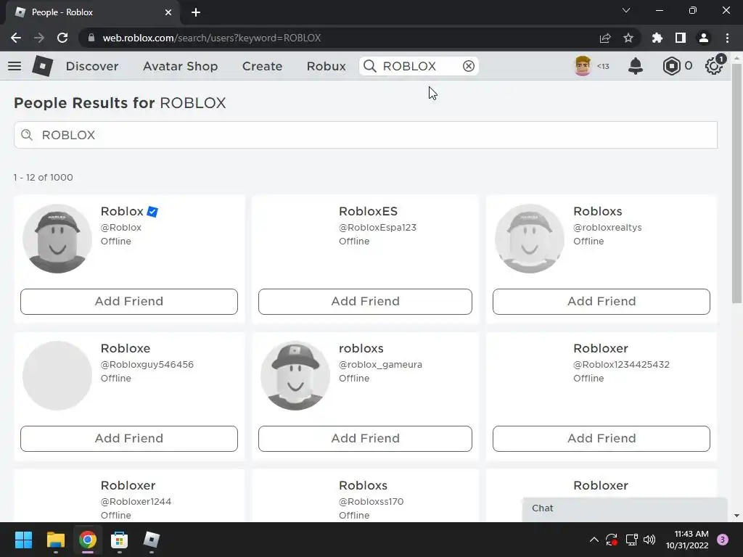Bookmark this page with the star icon
The image size is (743, 557).
click(x=628, y=38)
